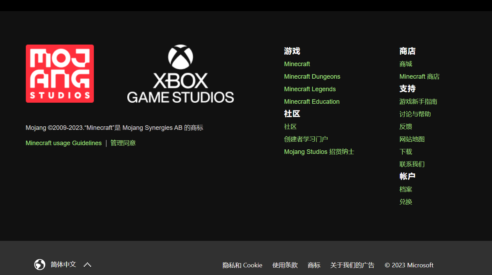View the 网站地图 sitemap link
This screenshot has width=492, height=275.
pyautogui.click(x=412, y=139)
